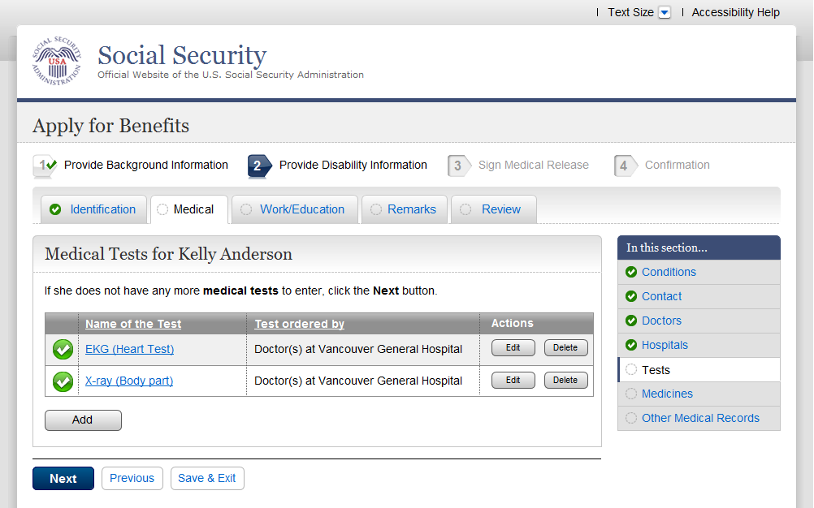Click green check icon on Identification tab
This screenshot has height=508, width=814.
pyautogui.click(x=55, y=209)
